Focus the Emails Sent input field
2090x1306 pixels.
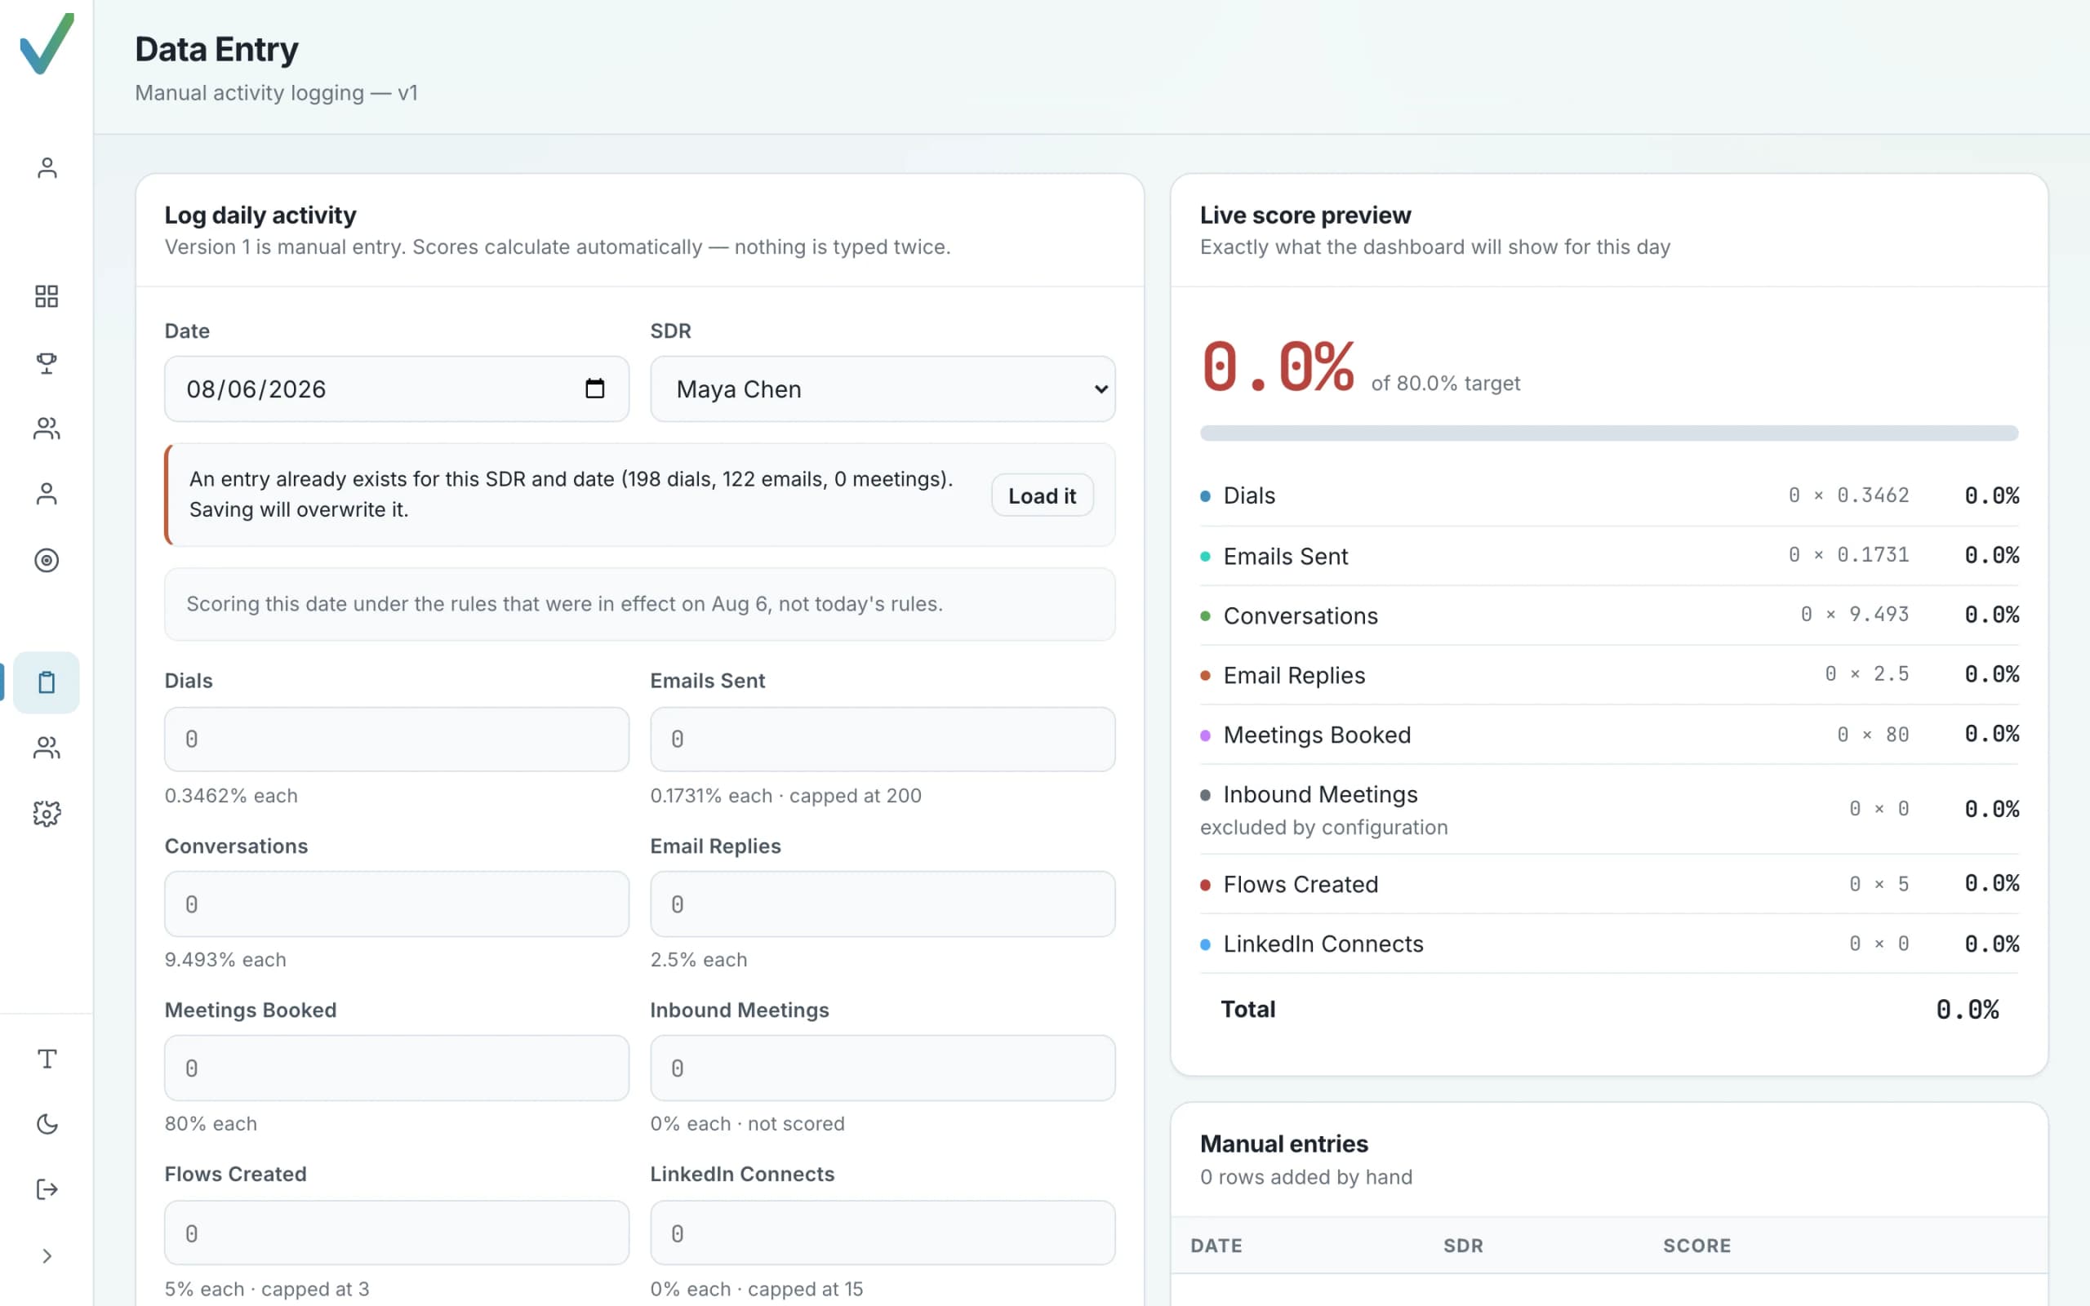click(x=882, y=740)
